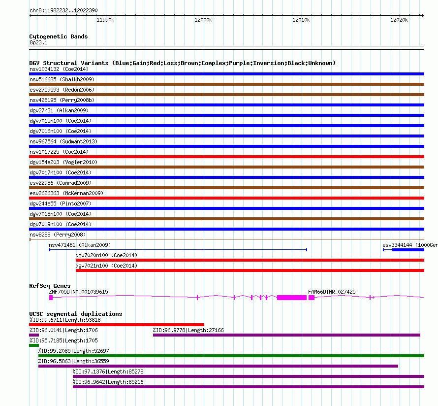
Task: Open the ZNF705D|NM_001039615 gene label
Action: point(78,292)
